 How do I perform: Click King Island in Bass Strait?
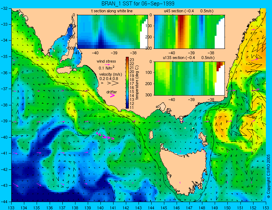(x=151, y=135)
